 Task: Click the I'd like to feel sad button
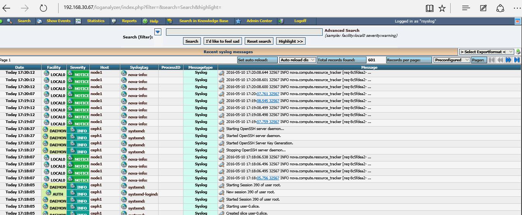point(223,41)
